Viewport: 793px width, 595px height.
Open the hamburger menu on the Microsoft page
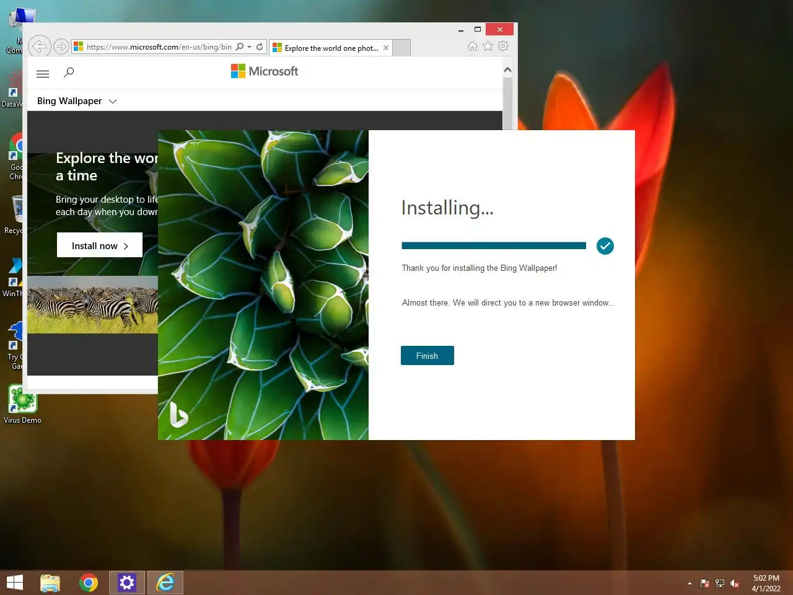click(x=43, y=74)
